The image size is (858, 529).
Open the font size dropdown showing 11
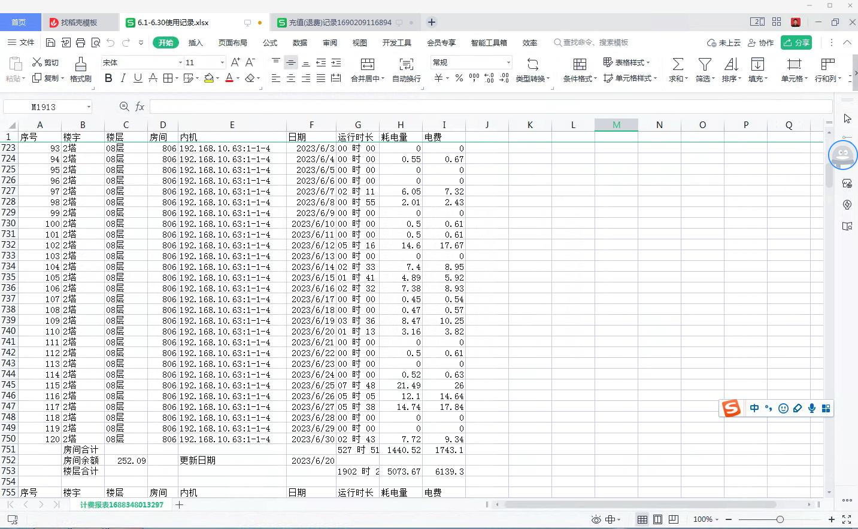tap(222, 62)
